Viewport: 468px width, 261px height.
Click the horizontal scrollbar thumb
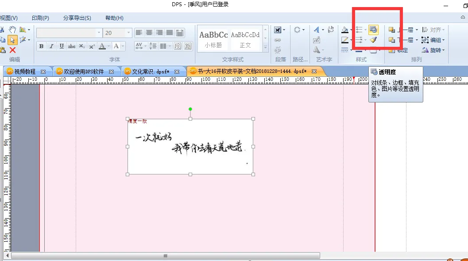point(165,256)
